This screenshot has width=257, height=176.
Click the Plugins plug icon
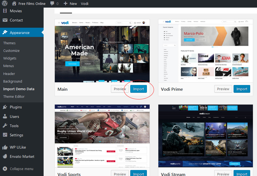5,107
